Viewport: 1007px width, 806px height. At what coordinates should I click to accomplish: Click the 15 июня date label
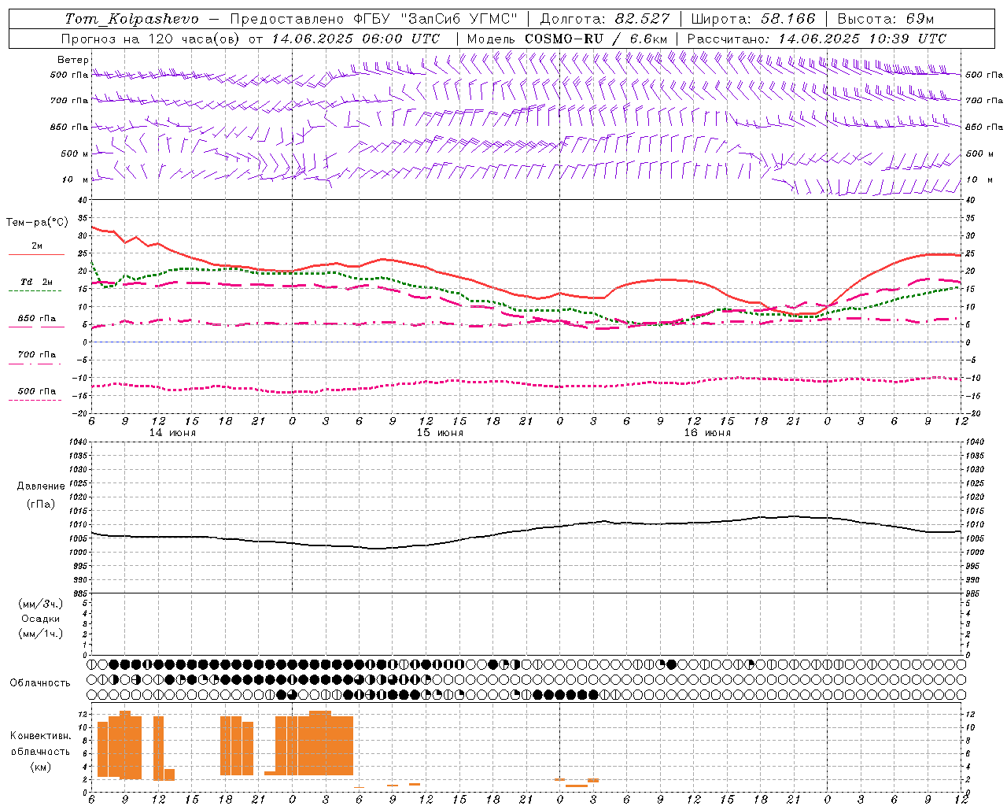pos(440,433)
